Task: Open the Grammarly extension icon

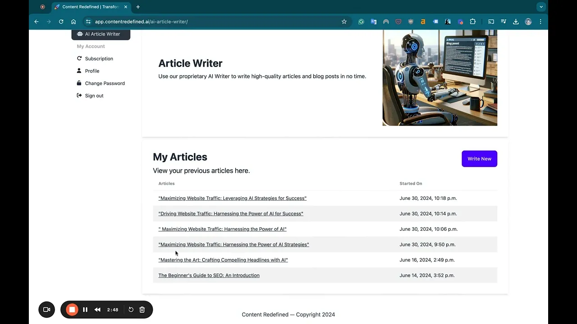Action: 361,22
